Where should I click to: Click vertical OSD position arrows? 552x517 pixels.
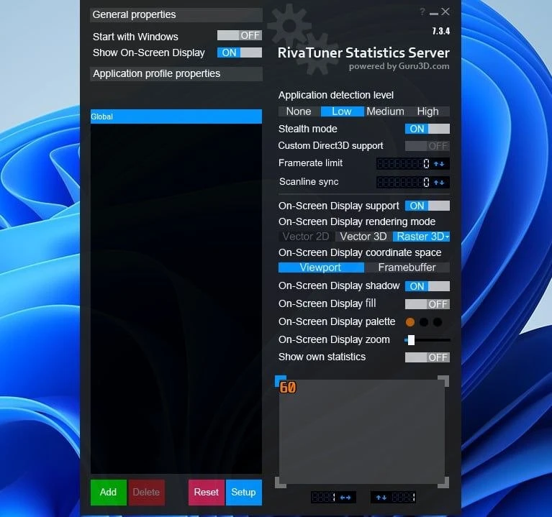(x=381, y=498)
